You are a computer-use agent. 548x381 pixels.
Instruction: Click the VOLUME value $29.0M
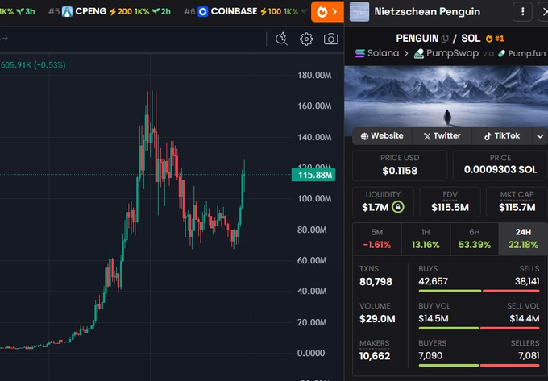coord(377,319)
